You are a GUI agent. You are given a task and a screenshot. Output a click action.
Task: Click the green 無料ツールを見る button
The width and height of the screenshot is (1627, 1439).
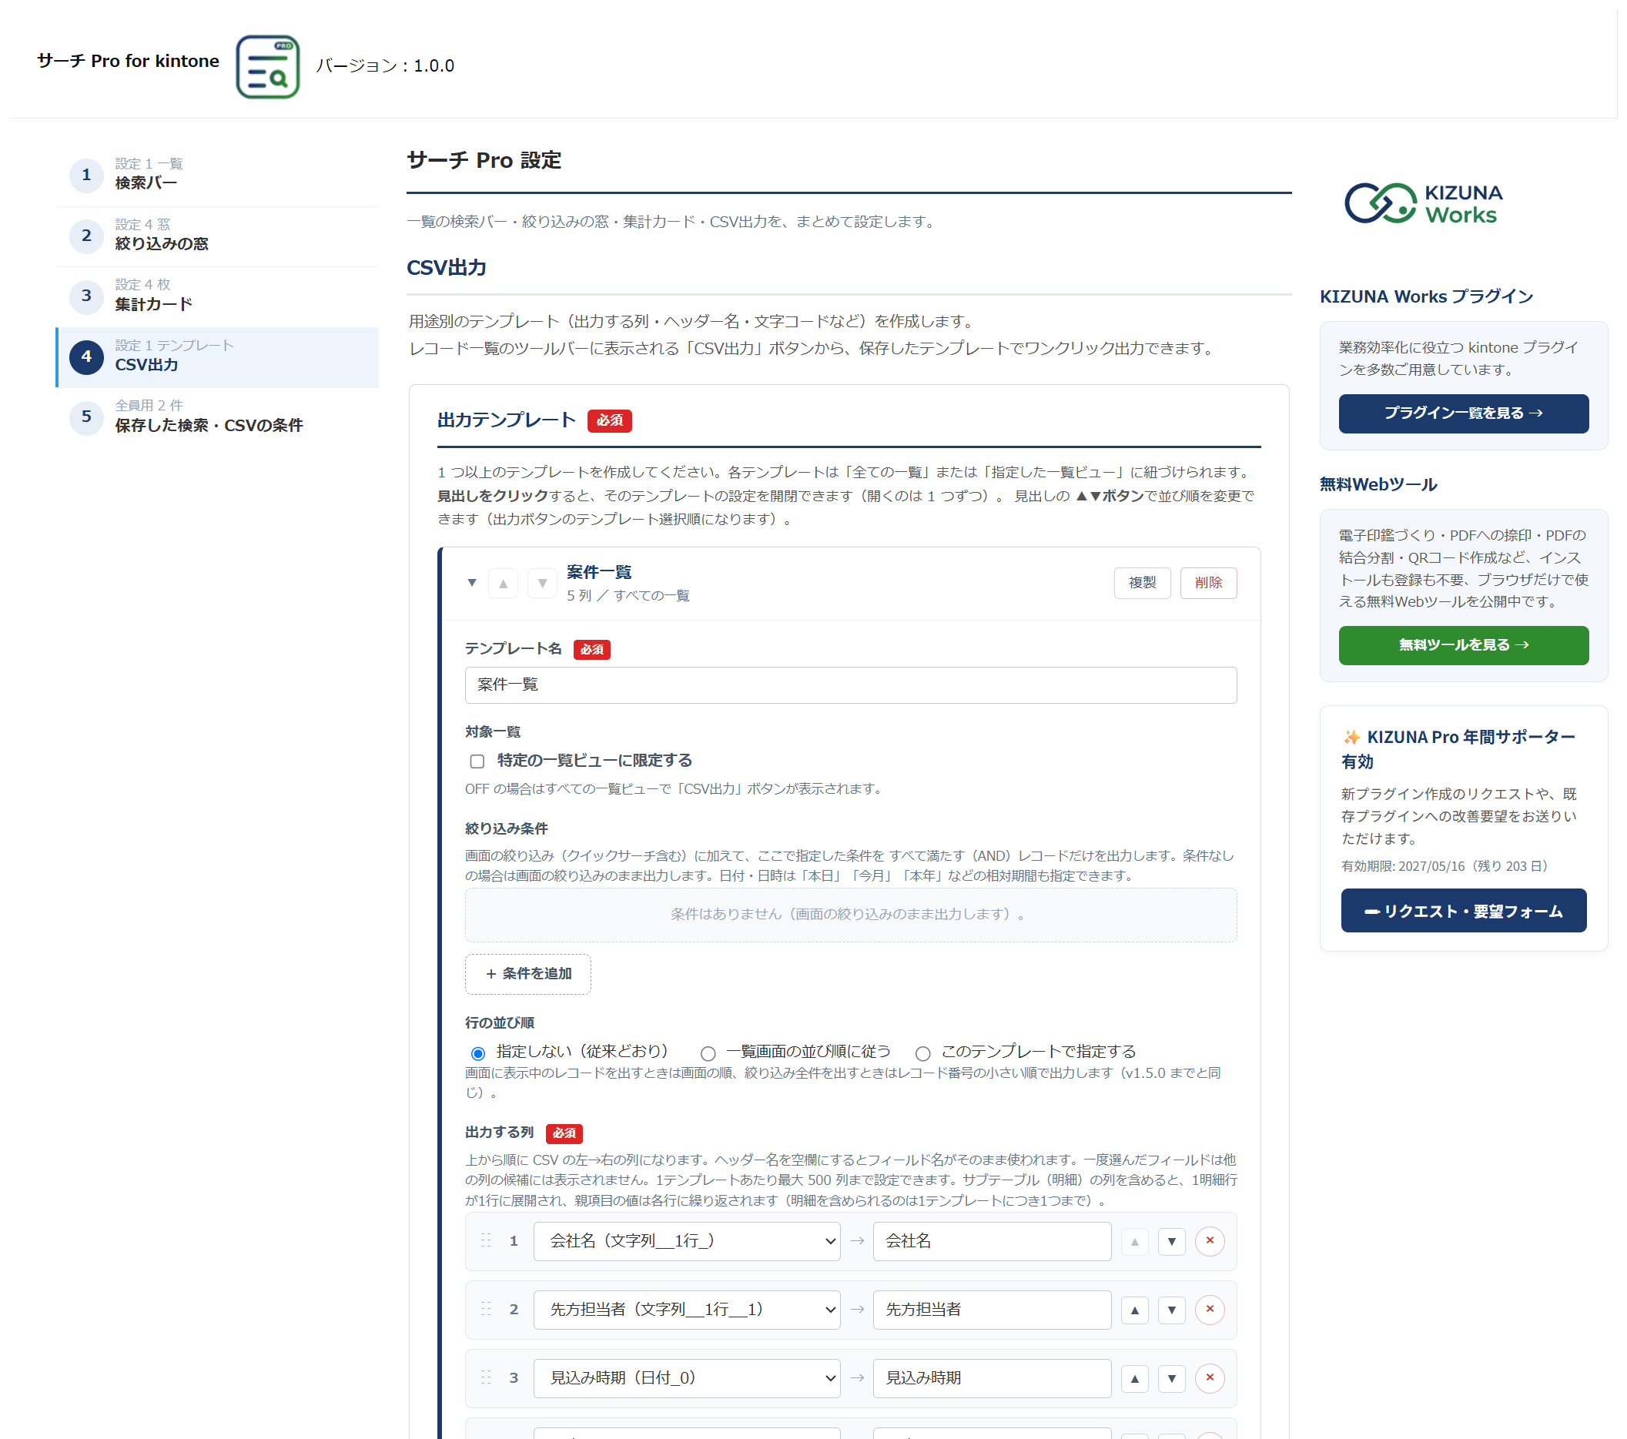1463,644
